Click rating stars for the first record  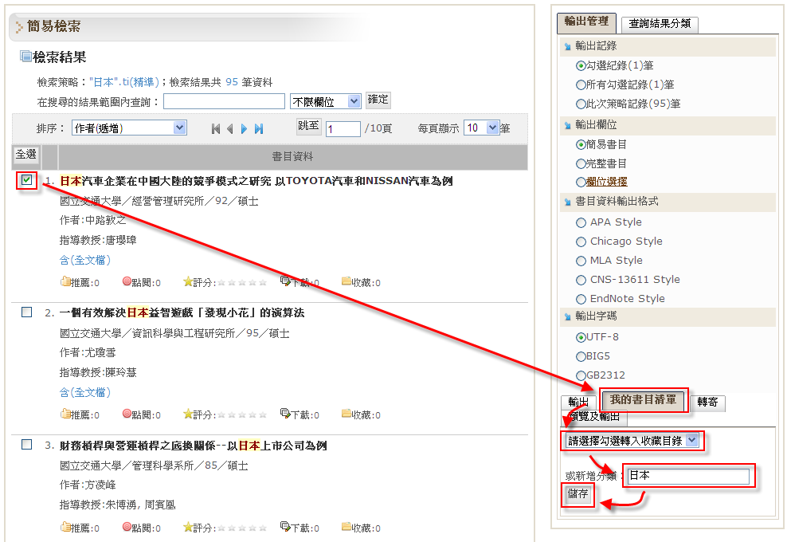[242, 282]
